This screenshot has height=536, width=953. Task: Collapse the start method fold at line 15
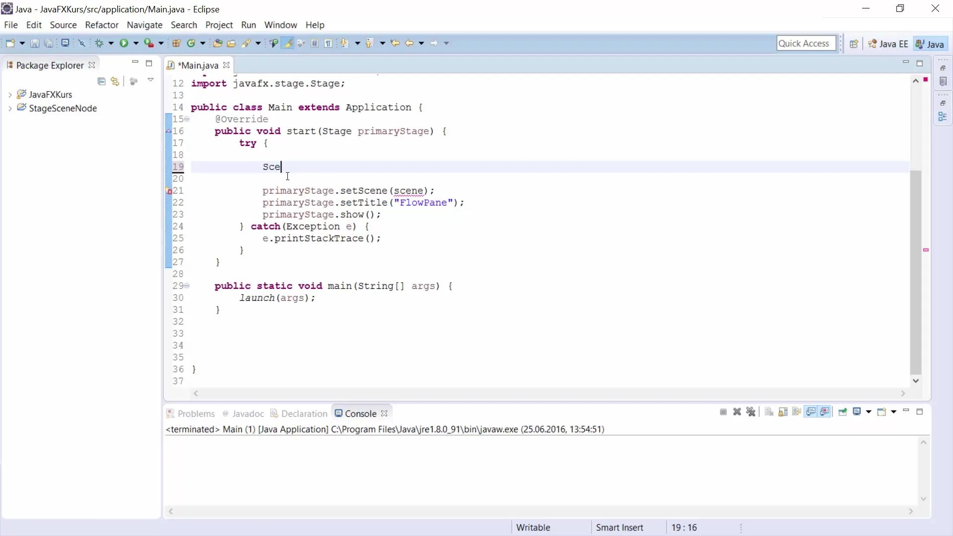click(187, 119)
